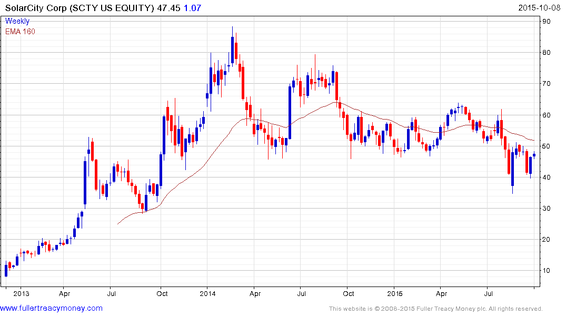The width and height of the screenshot is (566, 316).
Task: Click the copyright notice text
Action: [436, 309]
